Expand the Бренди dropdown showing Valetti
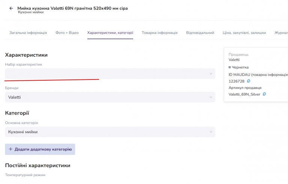Image resolution: width=288 pixels, height=184 pixels. click(110, 97)
